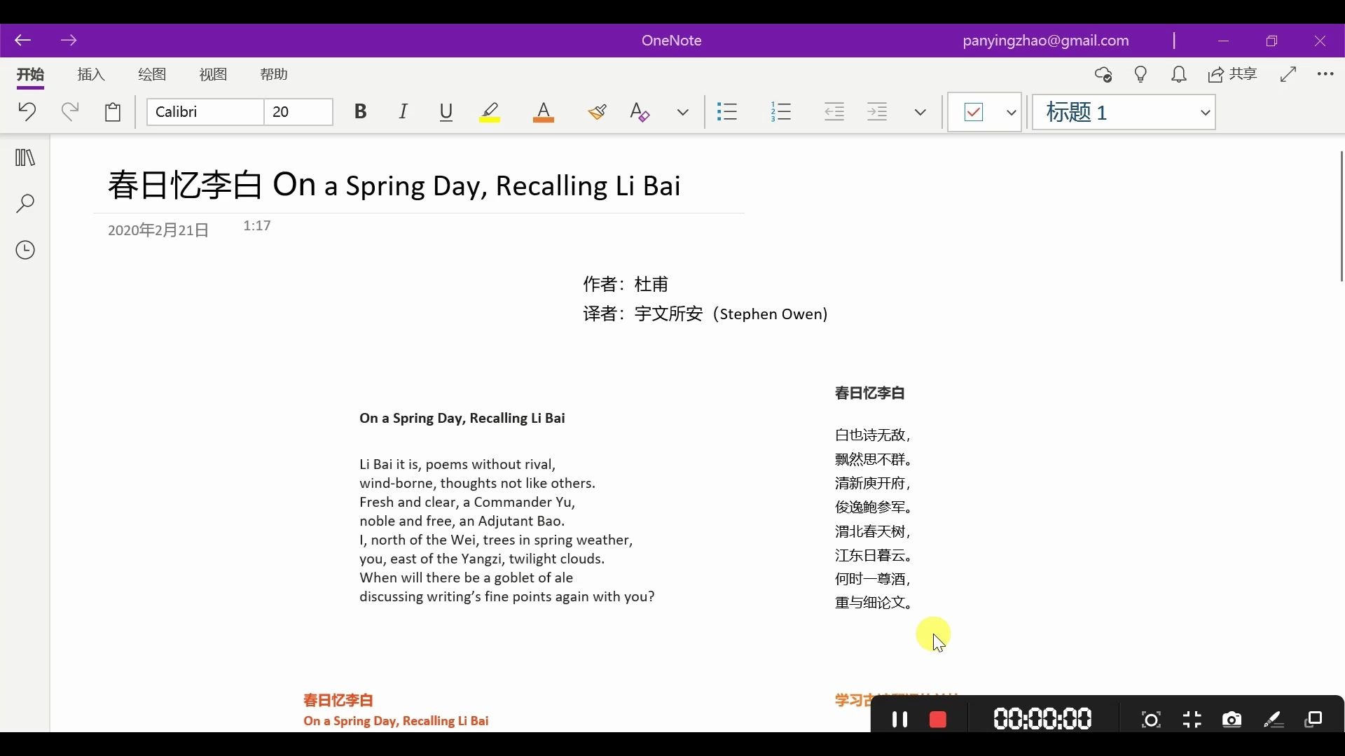Click the Chinese line 重与细论文
Viewport: 1345px width, 756px height.
pyautogui.click(x=874, y=603)
